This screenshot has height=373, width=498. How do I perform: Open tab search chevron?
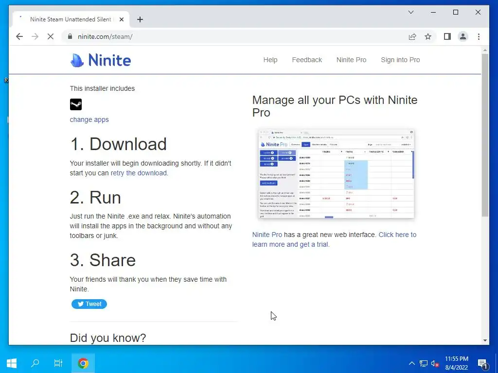(x=411, y=12)
